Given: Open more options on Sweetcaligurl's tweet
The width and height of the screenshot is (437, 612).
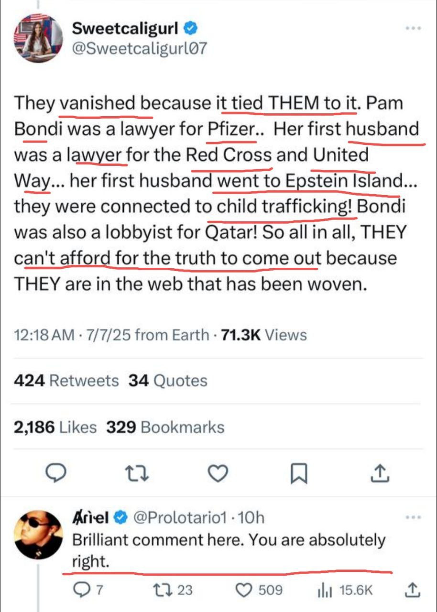Looking at the screenshot, I should click(412, 29).
